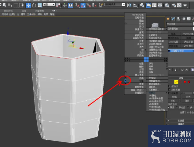
Task: Expand 视口照明和阴影 submenu
Action: tap(157, 29)
